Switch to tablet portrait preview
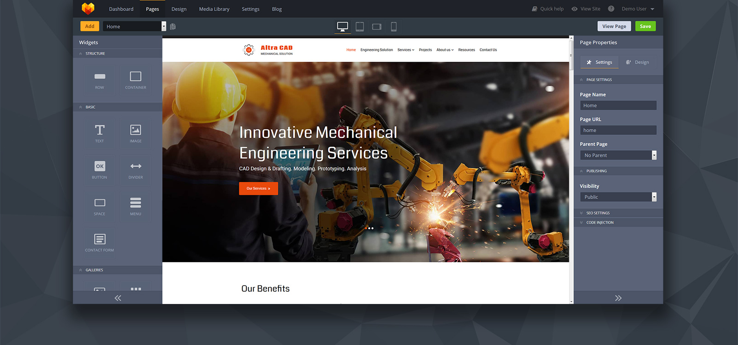The image size is (738, 345). tap(360, 27)
